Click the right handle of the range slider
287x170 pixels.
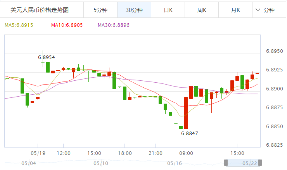click(260, 163)
